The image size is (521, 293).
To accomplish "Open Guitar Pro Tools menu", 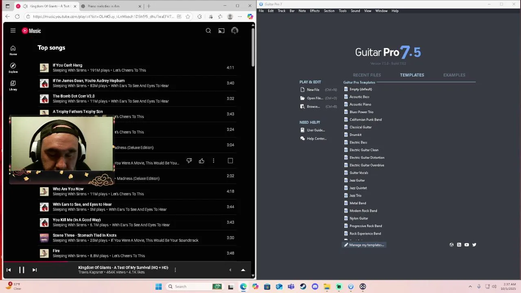I will (342, 11).
